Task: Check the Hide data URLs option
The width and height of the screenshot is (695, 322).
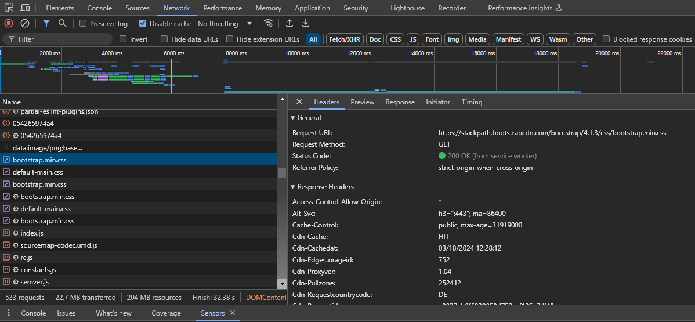Action: (164, 39)
